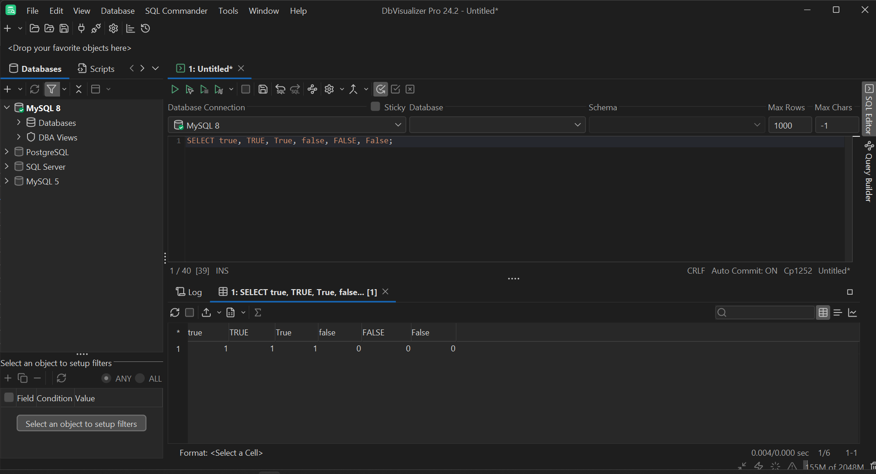Select the ANY filter radio button
This screenshot has height=474, width=876.
pyautogui.click(x=106, y=378)
